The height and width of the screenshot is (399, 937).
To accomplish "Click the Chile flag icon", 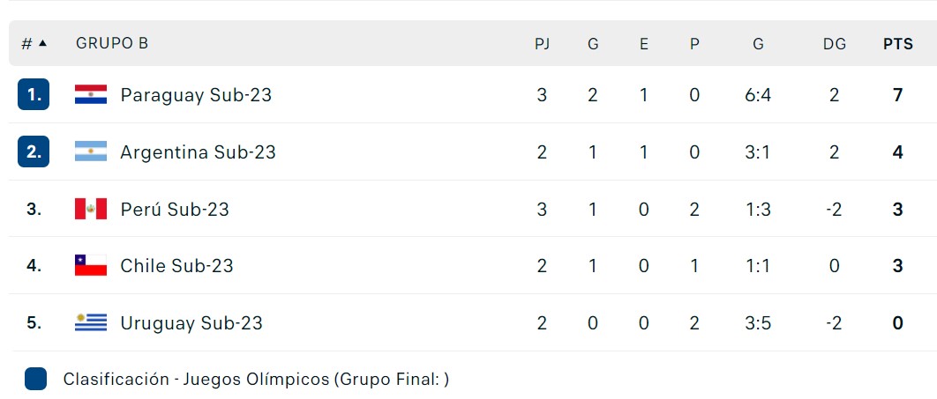I will (x=91, y=265).
